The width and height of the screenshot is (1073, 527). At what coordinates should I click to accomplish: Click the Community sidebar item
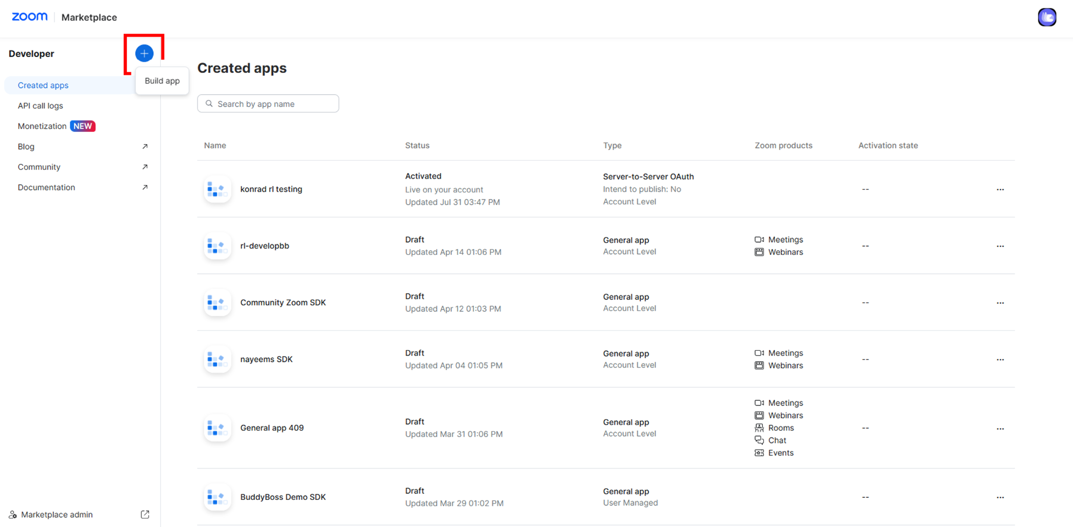[x=39, y=167]
